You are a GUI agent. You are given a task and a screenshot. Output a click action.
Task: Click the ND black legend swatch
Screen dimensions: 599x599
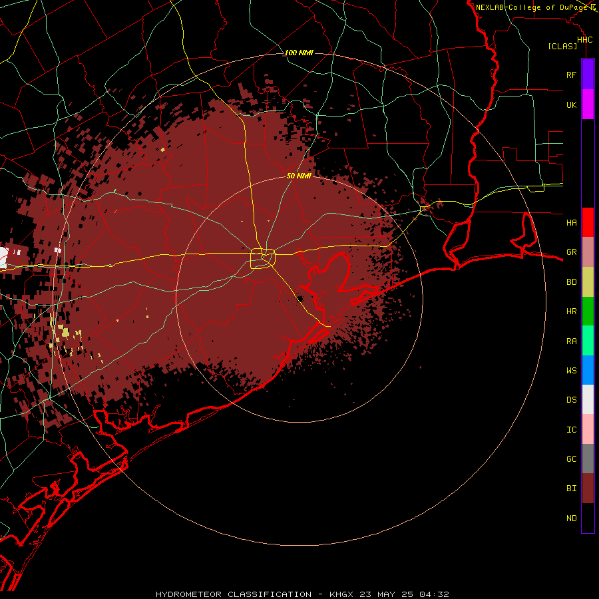pos(588,518)
